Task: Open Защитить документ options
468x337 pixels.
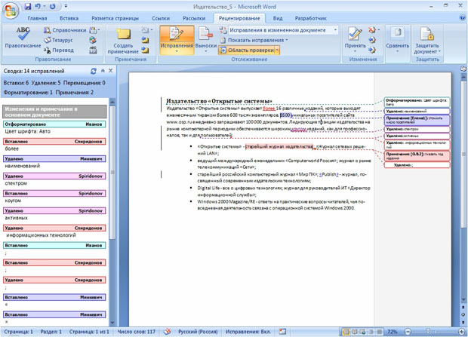Action: 427,40
